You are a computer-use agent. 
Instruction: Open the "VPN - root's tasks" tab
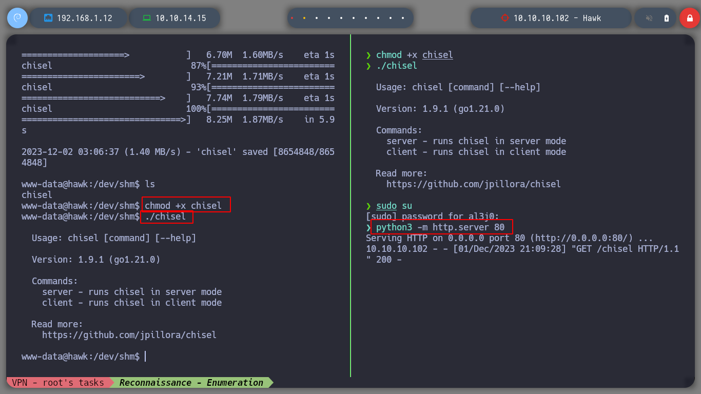(x=58, y=383)
